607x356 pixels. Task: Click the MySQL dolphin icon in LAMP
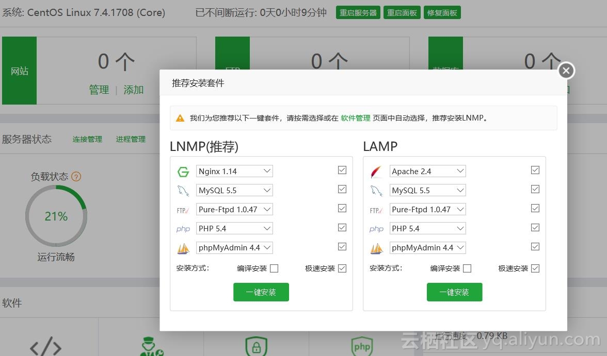[x=376, y=191]
